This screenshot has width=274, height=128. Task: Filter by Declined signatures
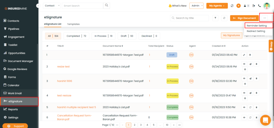pyautogui.click(x=149, y=36)
